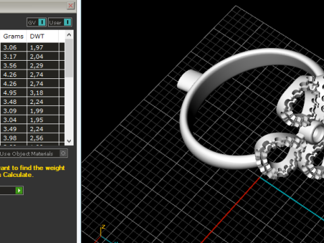Toggle Use Object Materials option
Screen dimensions: 324x243
pyautogui.click(x=63, y=153)
